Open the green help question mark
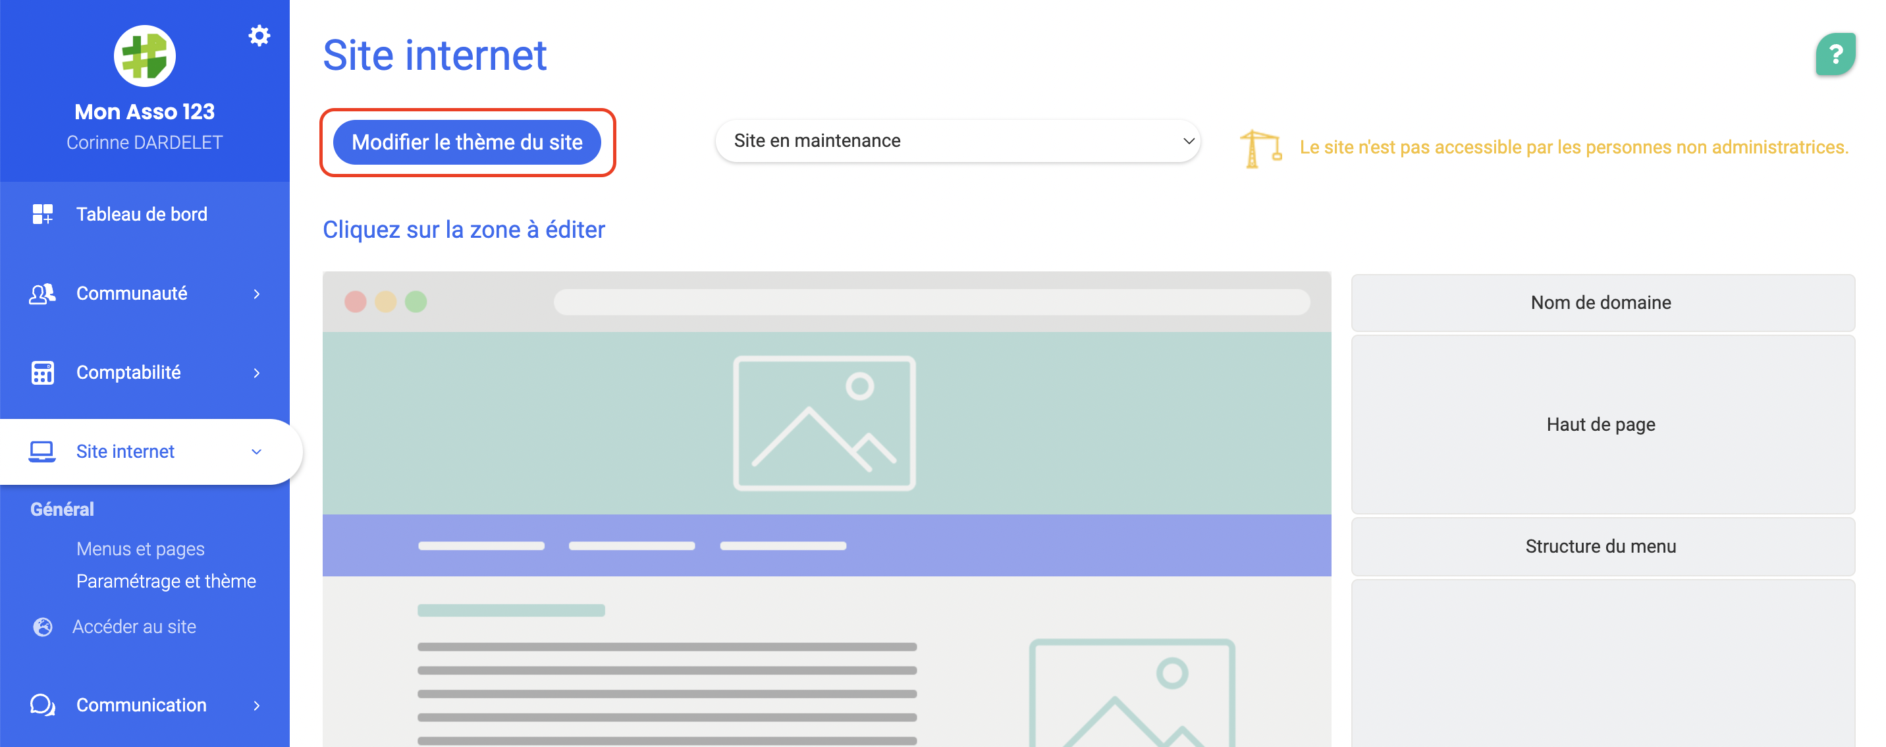The image size is (1886, 747). (x=1835, y=54)
